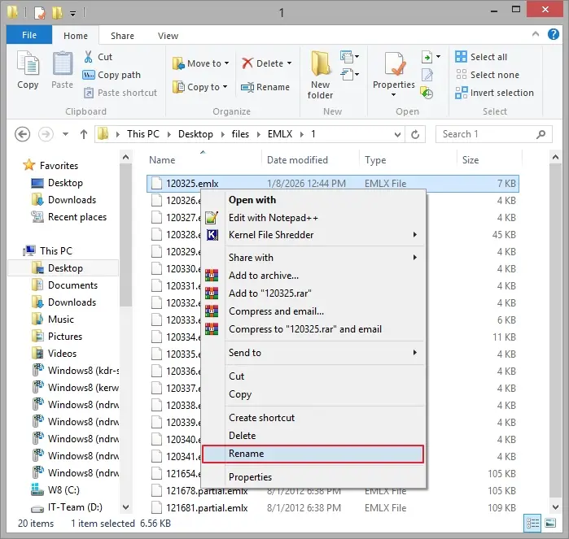The width and height of the screenshot is (569, 539).
Task: Choose Cut in the context menu
Action: (313, 376)
